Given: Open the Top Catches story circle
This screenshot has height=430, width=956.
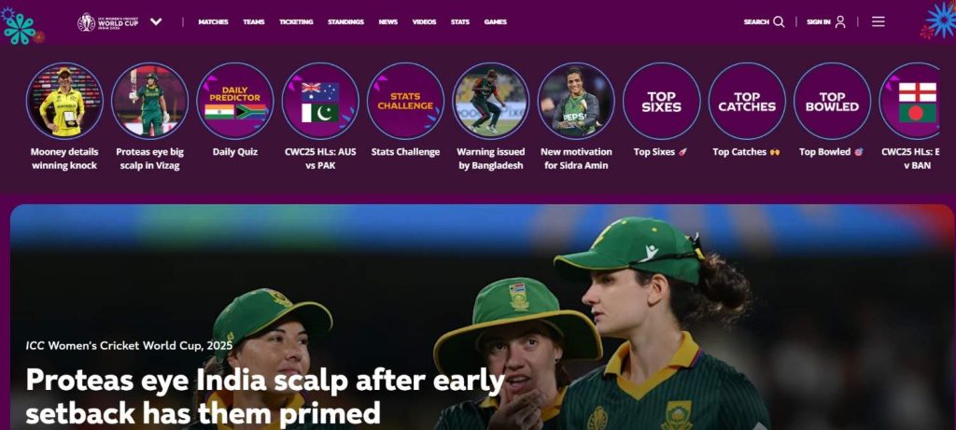Looking at the screenshot, I should [747, 101].
